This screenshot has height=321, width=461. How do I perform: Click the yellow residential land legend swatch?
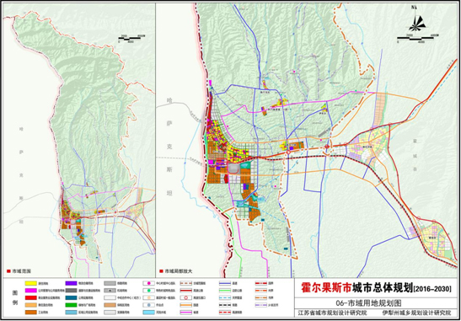tap(31, 283)
